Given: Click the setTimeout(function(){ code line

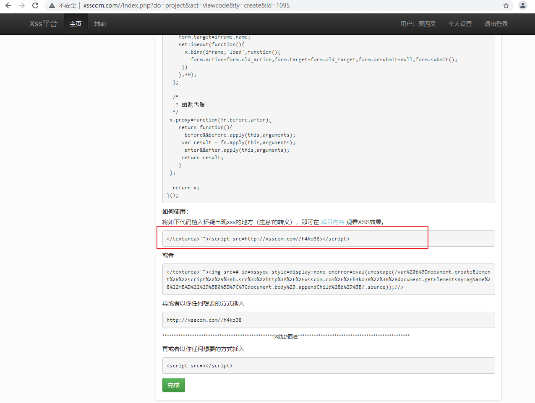Looking at the screenshot, I should pos(211,44).
